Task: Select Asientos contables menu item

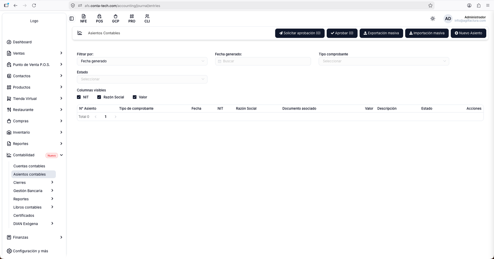Action: click(x=33, y=174)
